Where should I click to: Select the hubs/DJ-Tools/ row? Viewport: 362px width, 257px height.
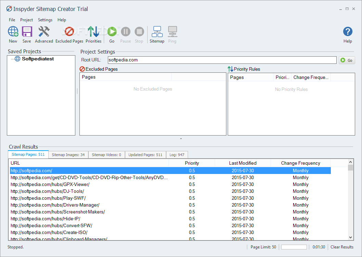tap(170, 191)
